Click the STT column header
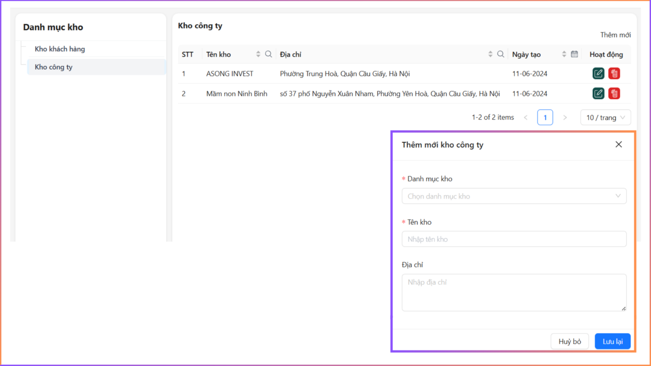The height and width of the screenshot is (366, 651). pos(187,54)
